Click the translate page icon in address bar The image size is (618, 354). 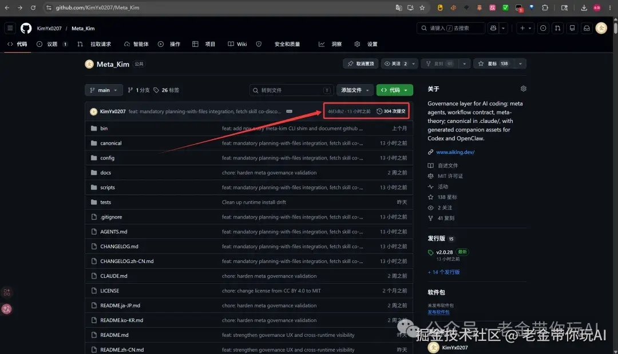click(x=399, y=7)
